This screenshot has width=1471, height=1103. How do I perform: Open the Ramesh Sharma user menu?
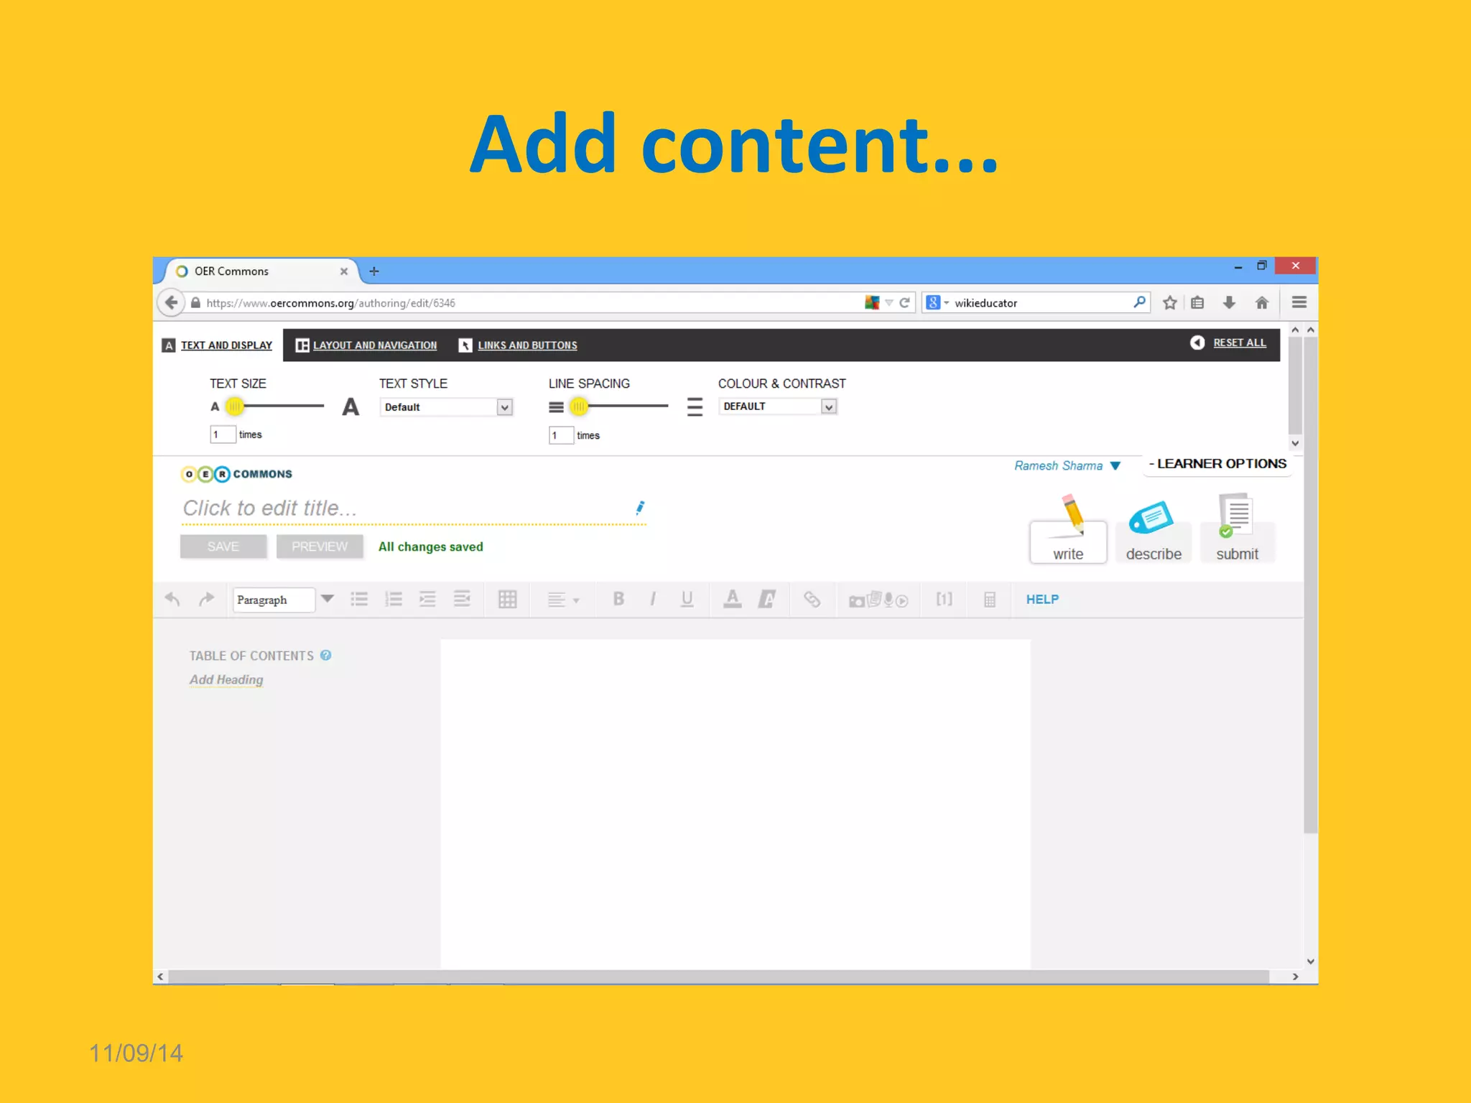pos(1067,466)
